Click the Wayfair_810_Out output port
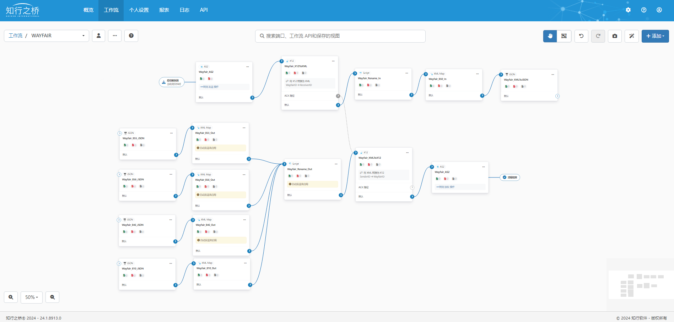This screenshot has height=322, width=674. point(250,285)
